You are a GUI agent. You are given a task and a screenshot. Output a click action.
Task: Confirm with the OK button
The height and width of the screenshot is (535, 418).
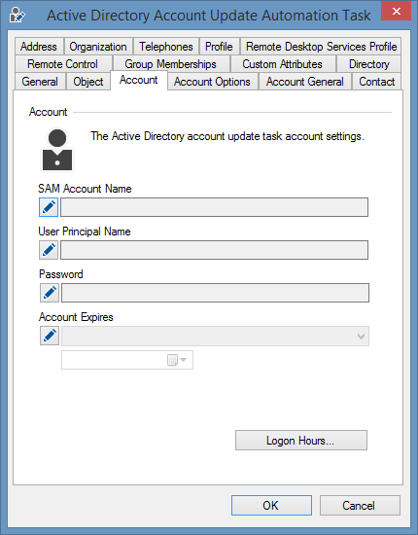coord(271,505)
